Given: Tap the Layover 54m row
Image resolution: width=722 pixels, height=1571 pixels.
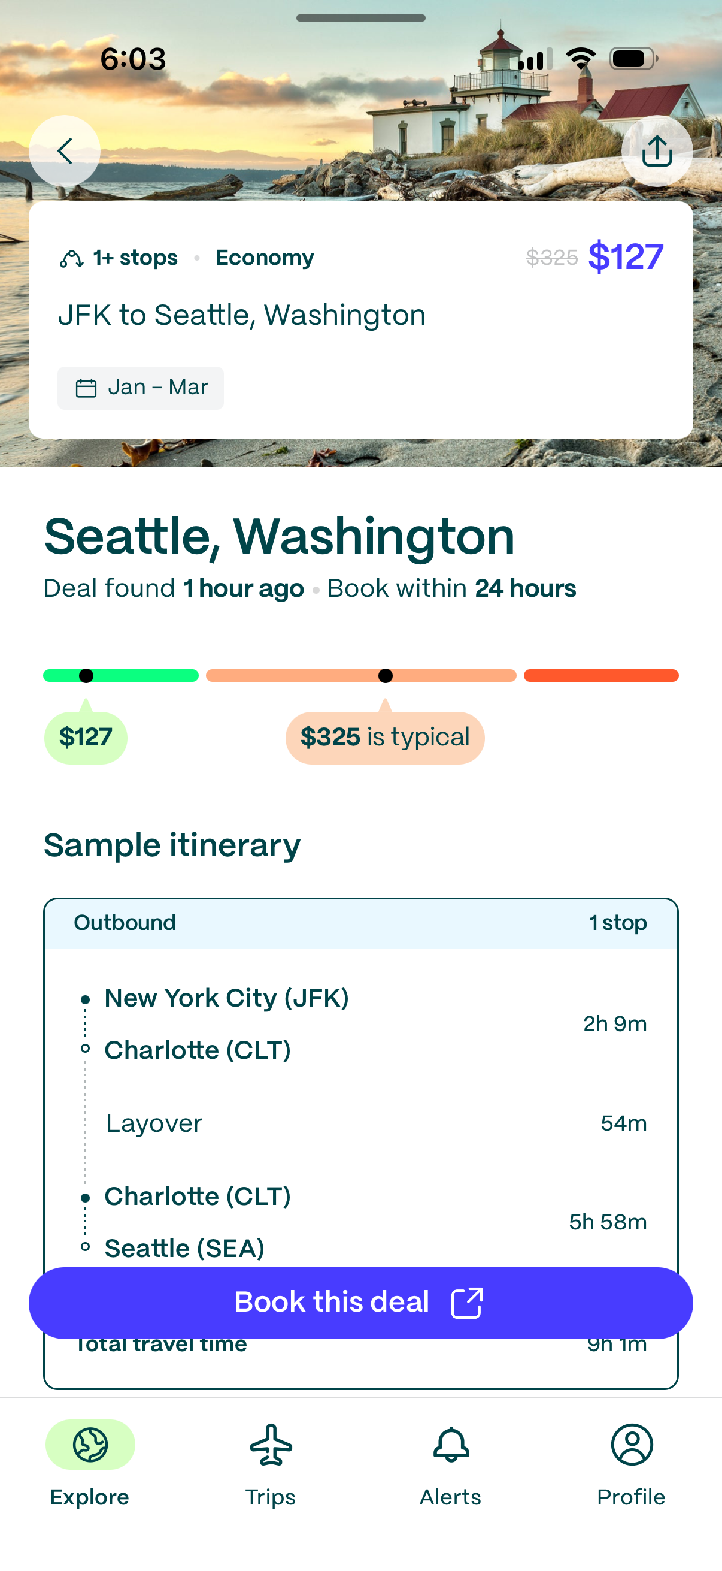Looking at the screenshot, I should 360,1123.
